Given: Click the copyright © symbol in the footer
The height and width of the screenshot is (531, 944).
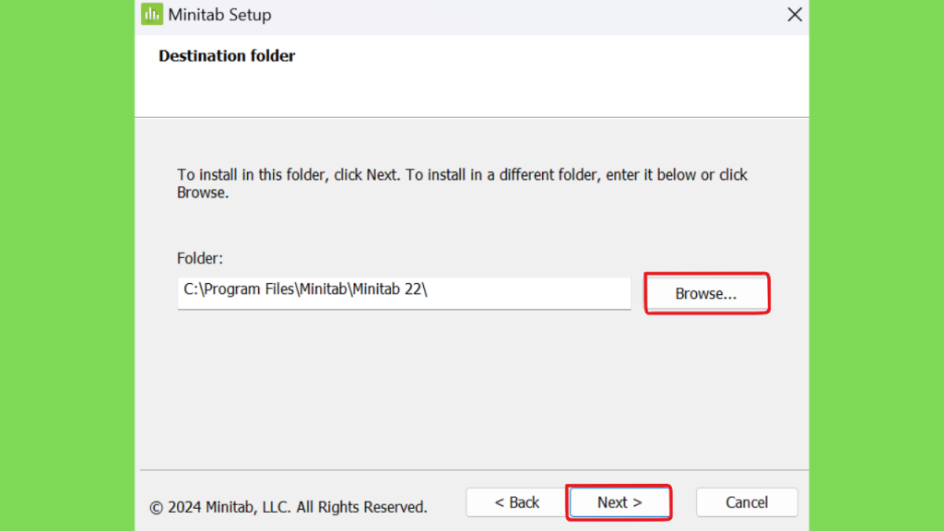Looking at the screenshot, I should click(x=156, y=508).
